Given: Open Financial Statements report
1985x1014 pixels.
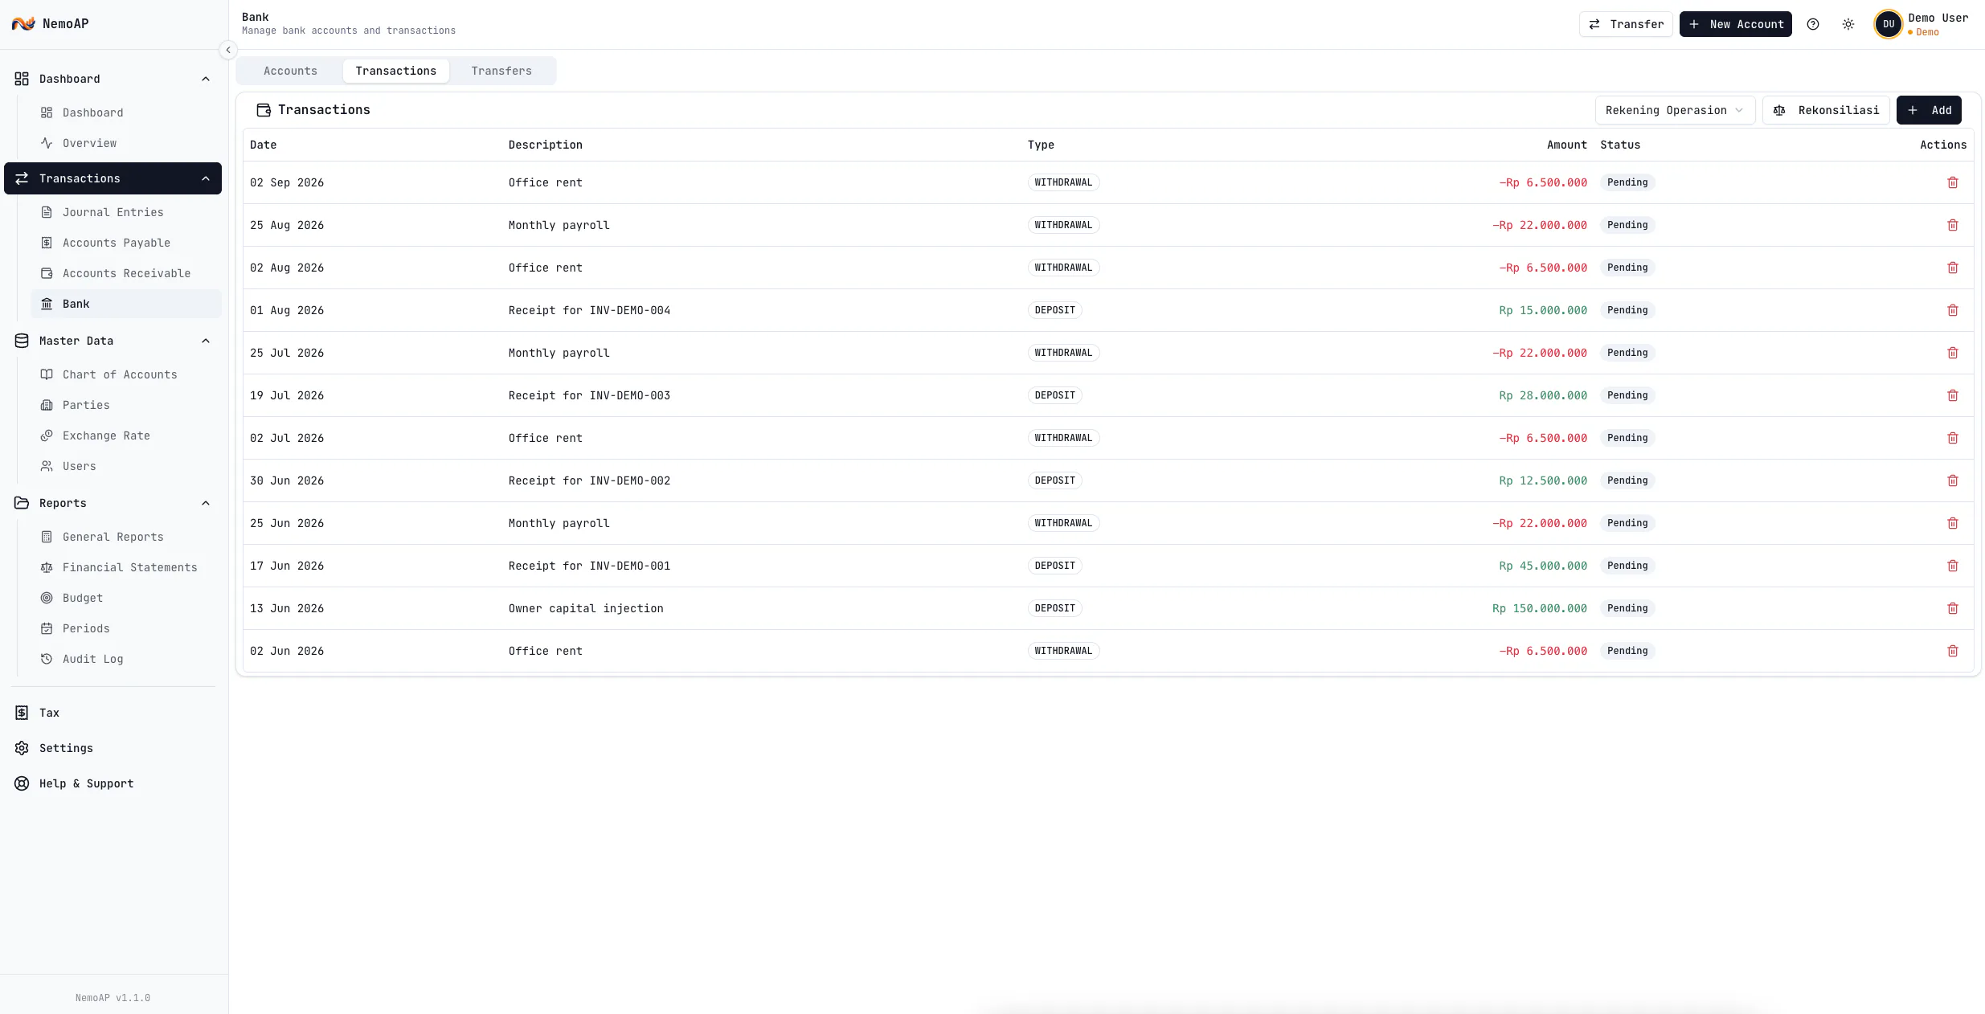Looking at the screenshot, I should (126, 567).
